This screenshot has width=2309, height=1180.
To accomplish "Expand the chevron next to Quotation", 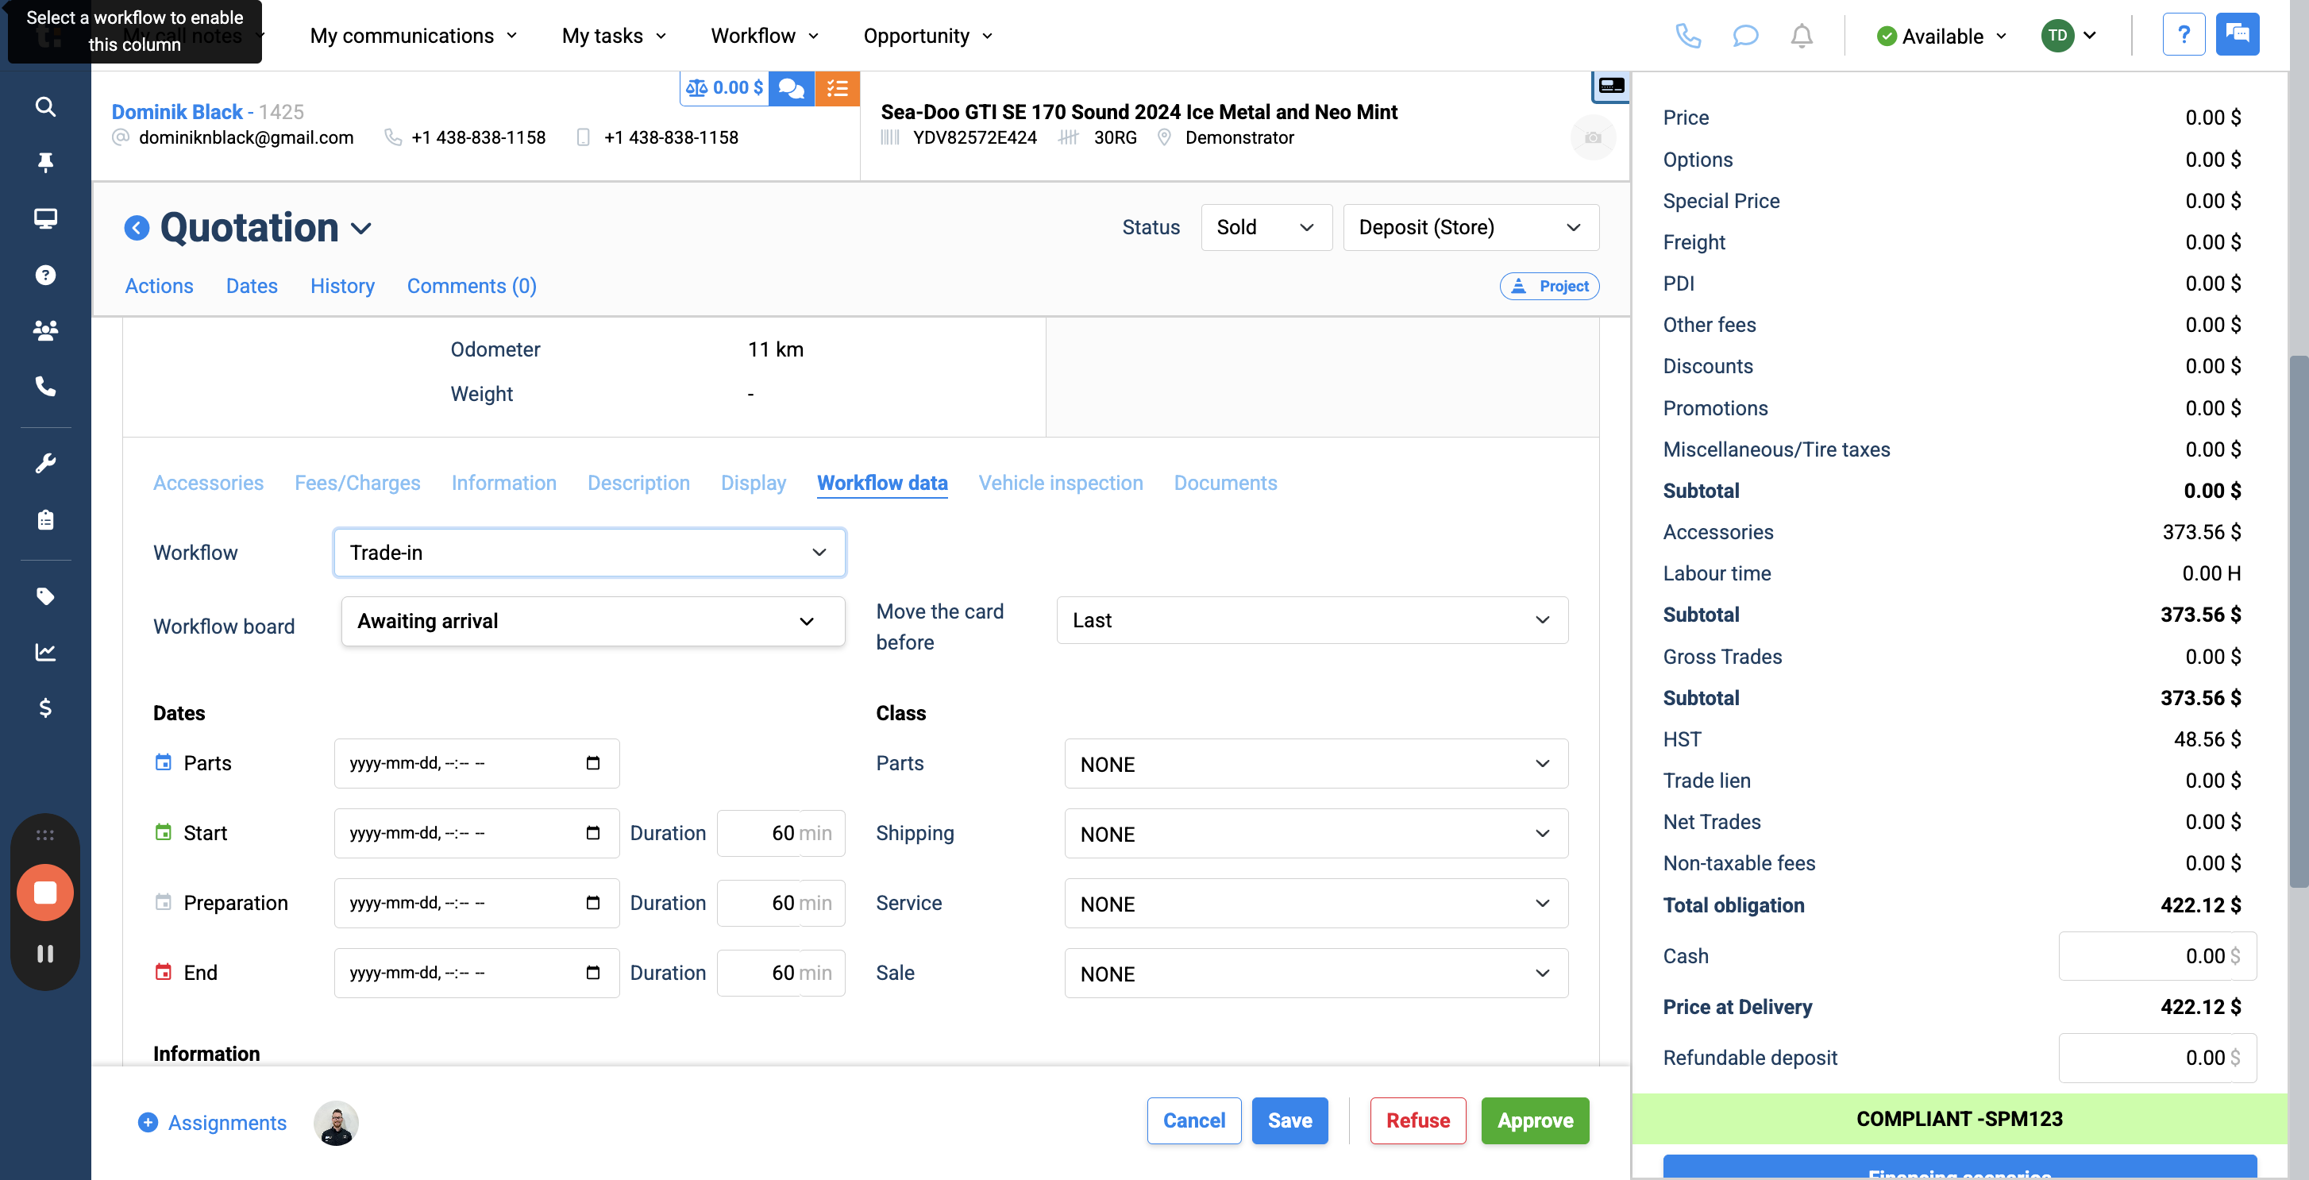I will 362,229.
